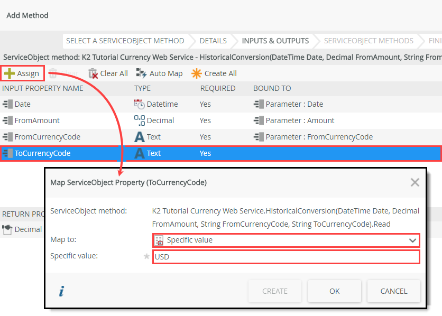Viewport: 442px width, 316px height.
Task: Expand the Map to dropdown chevron
Action: click(x=412, y=240)
